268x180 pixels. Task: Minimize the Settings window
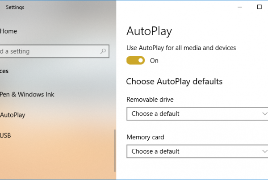click(x=240, y=7)
